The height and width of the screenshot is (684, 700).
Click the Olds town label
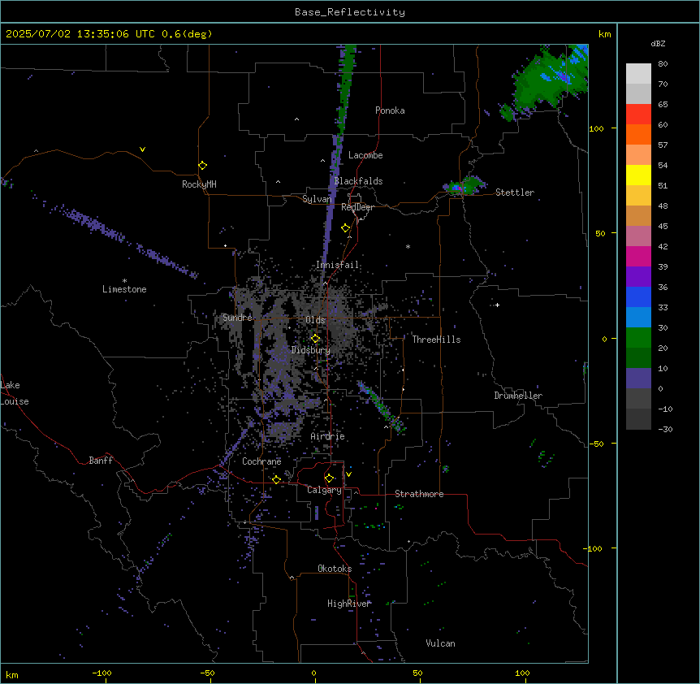315,320
